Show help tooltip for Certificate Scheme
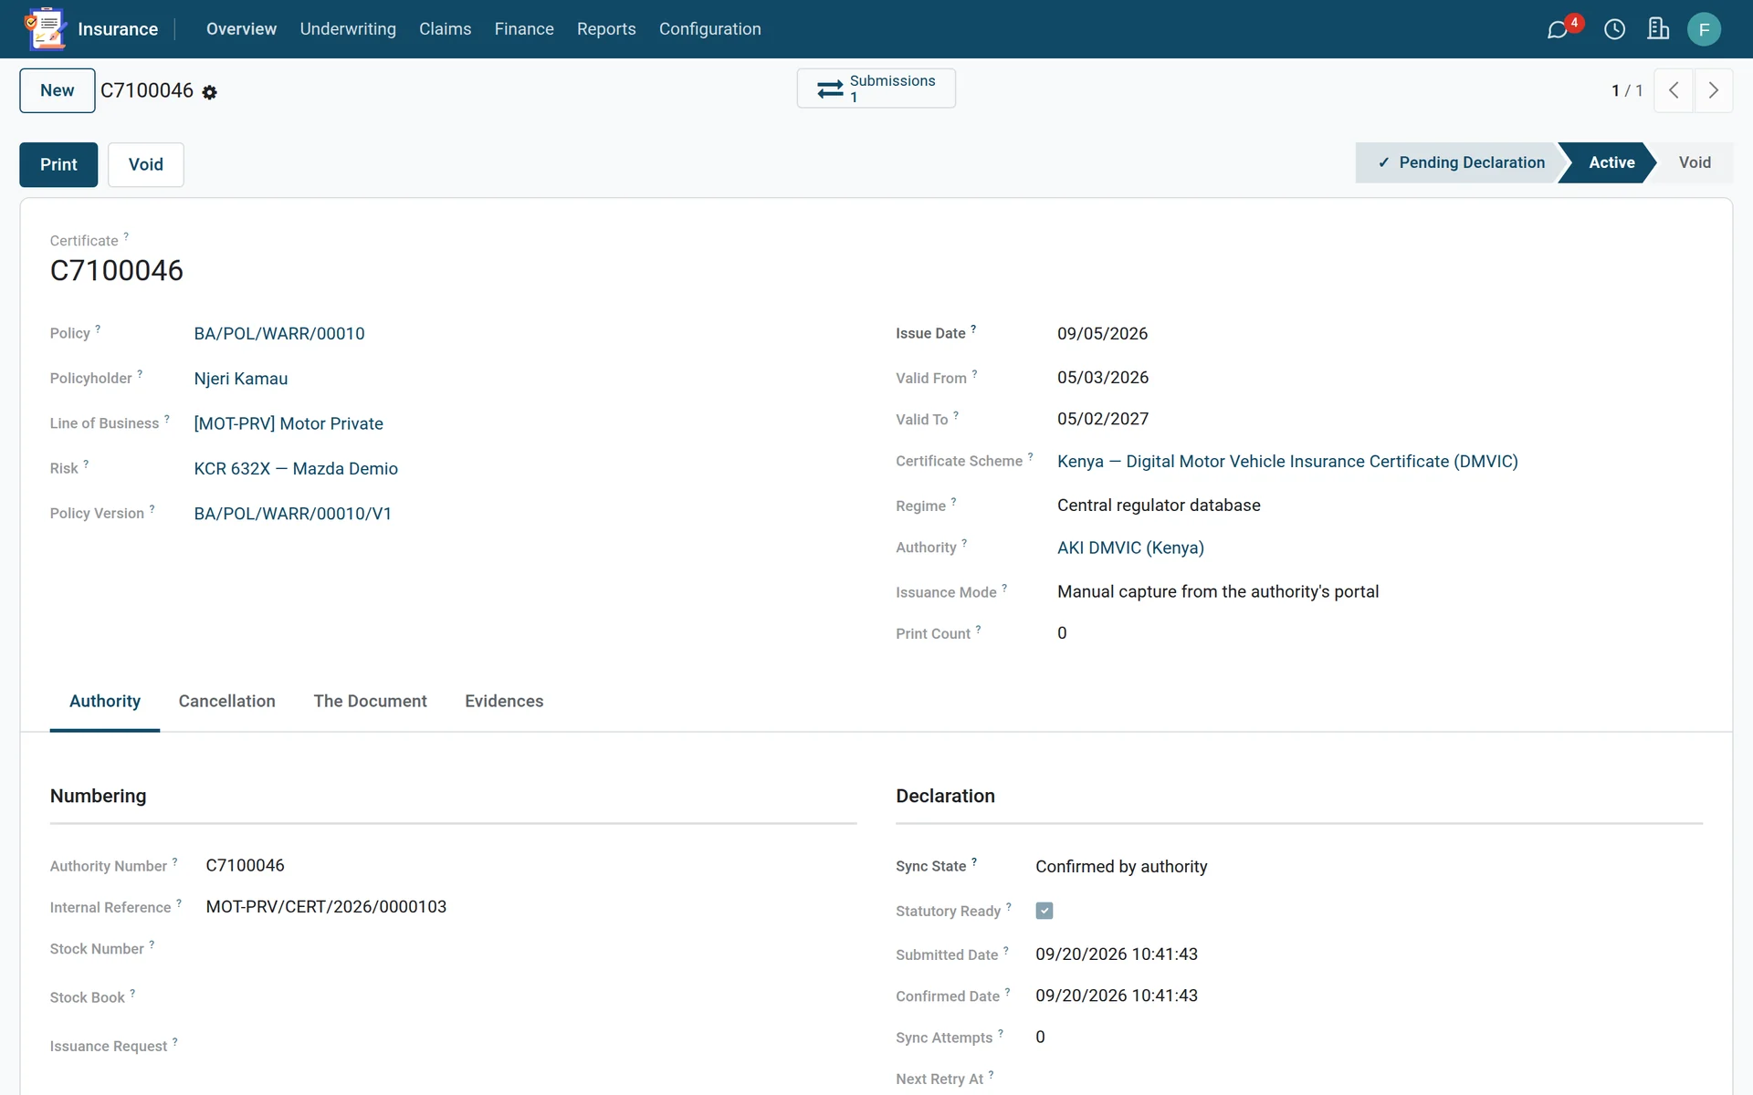The height and width of the screenshot is (1095, 1753). click(1031, 455)
